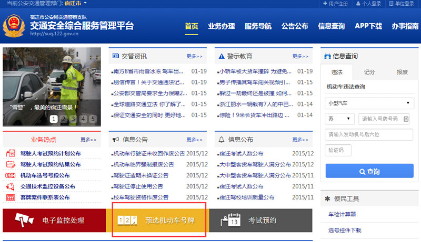Open 更多 link in 交管资讯 section
Viewport: 421px width, 242px height.
pyautogui.click(x=194, y=56)
